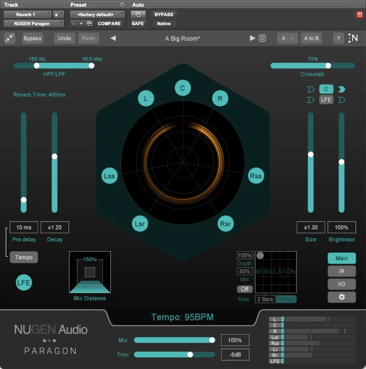Open the A Big Room preset name

pos(182,39)
